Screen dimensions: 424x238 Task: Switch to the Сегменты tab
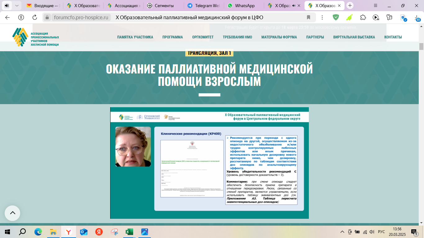coord(164,6)
